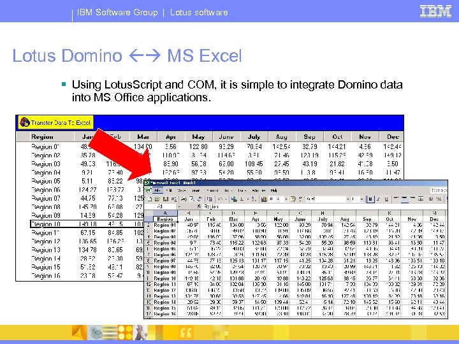Click the Percent style icon
Image resolution: width=459 pixels, height=344 pixels.
pyautogui.click(x=439, y=199)
